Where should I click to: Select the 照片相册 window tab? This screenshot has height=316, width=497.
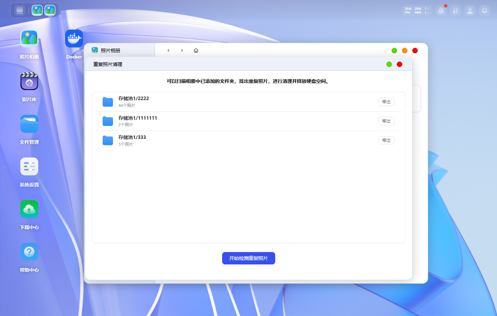pyautogui.click(x=120, y=50)
